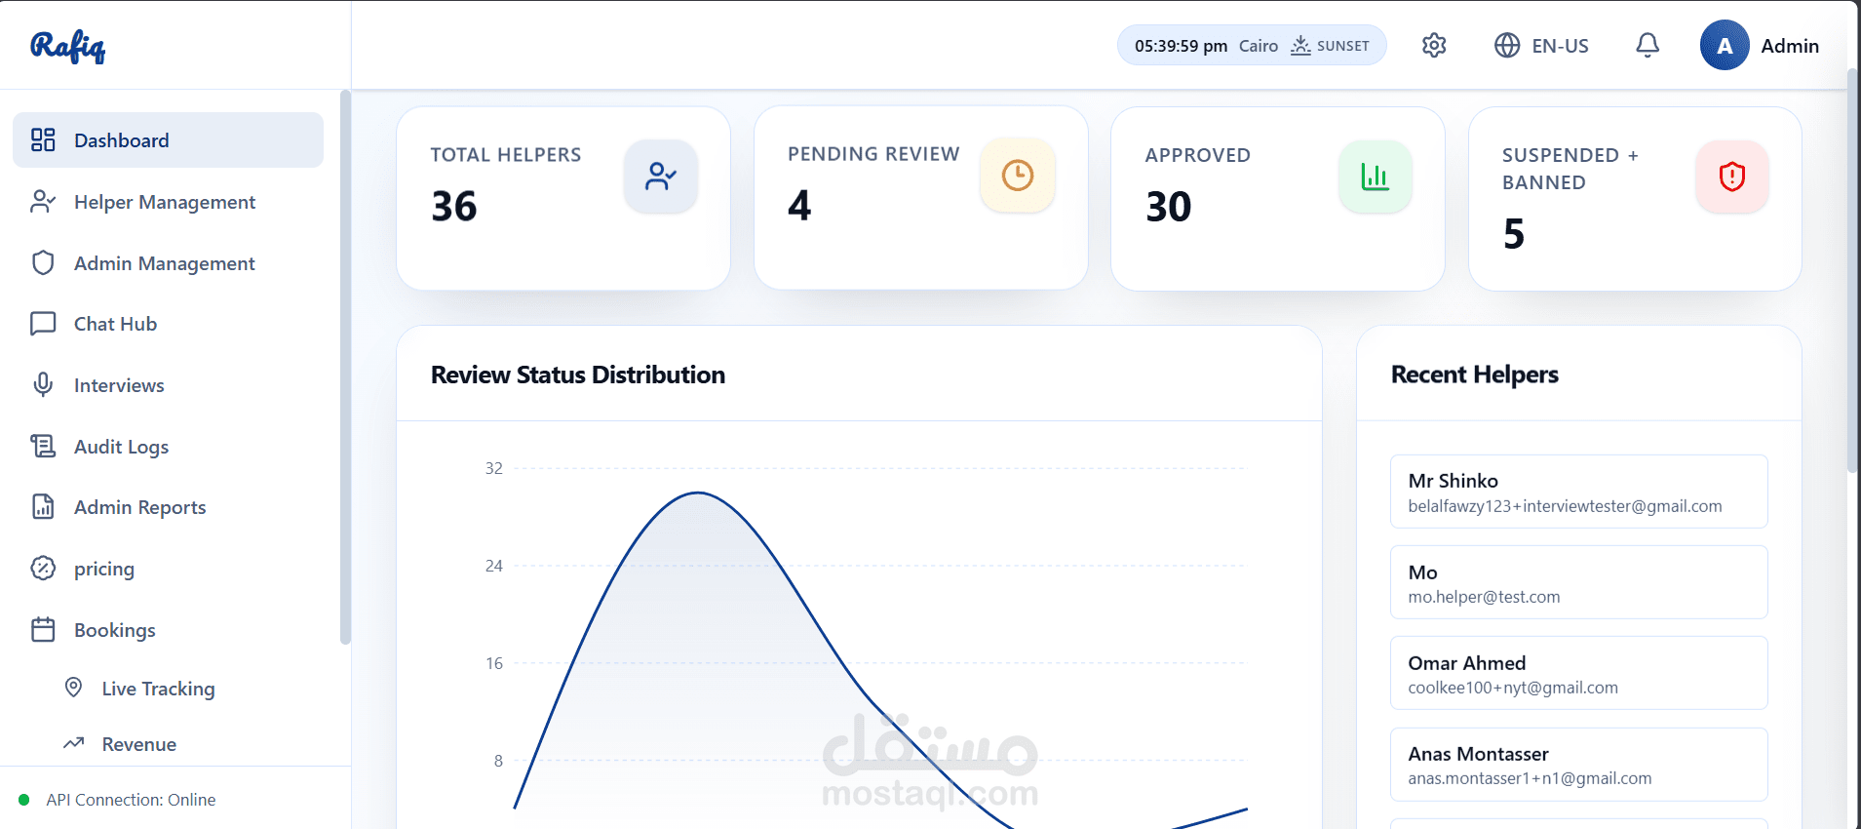Image resolution: width=1861 pixels, height=829 pixels.
Task: Click the chart axis label 24
Action: coord(494,566)
